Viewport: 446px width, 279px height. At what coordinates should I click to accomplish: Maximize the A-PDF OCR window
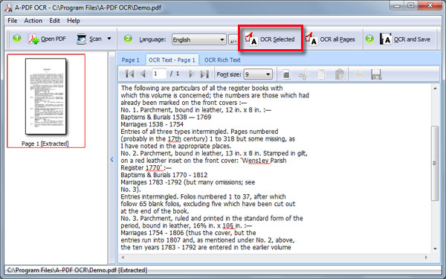pos(411,5)
